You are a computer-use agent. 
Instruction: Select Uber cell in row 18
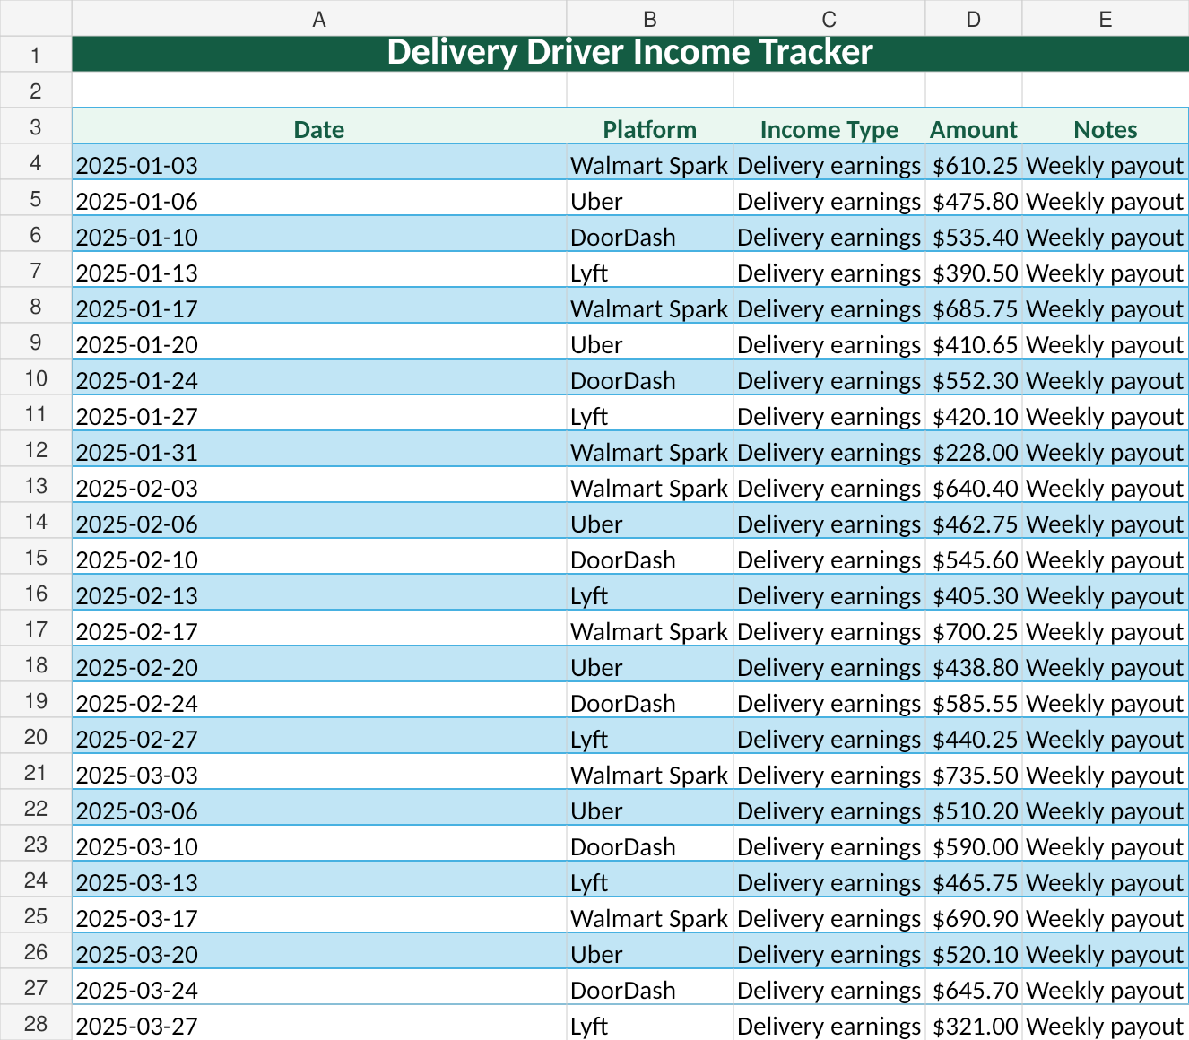[x=650, y=664]
